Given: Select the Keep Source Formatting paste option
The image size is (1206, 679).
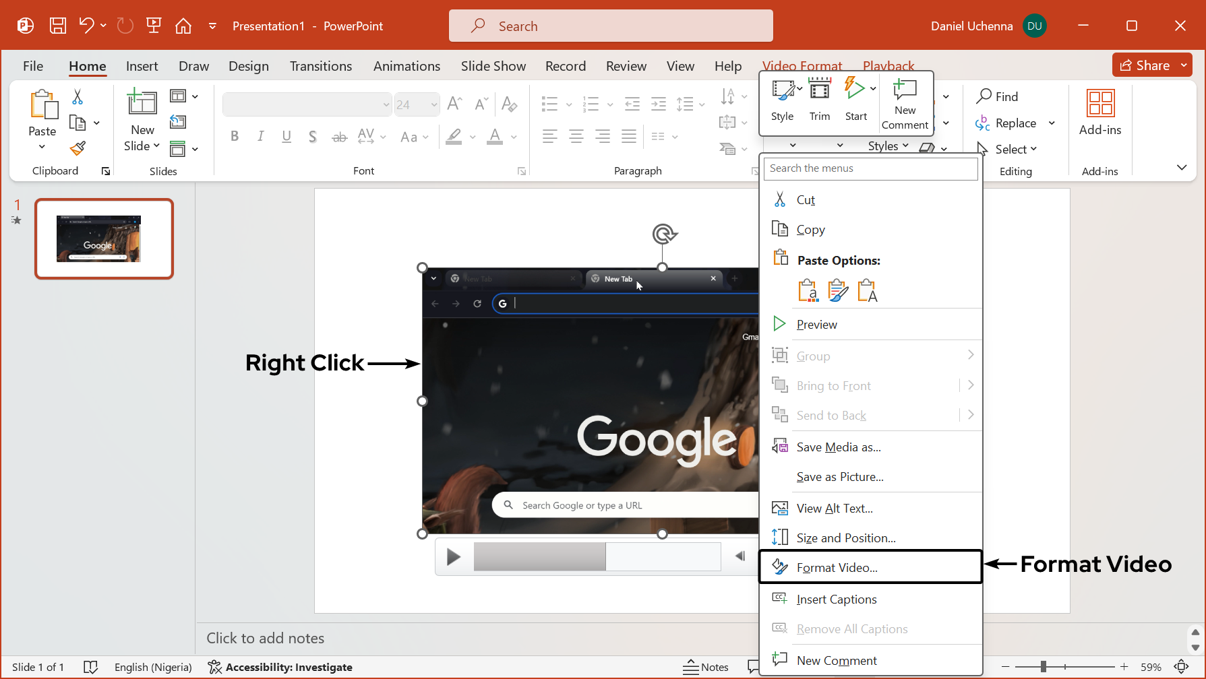Looking at the screenshot, I should (x=837, y=290).
